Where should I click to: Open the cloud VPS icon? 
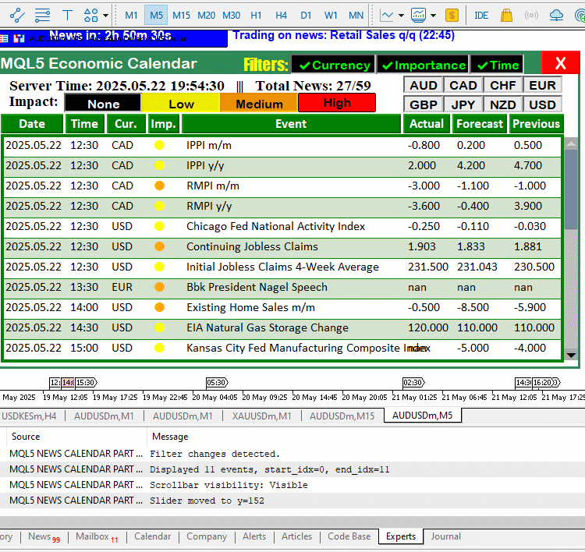point(556,16)
